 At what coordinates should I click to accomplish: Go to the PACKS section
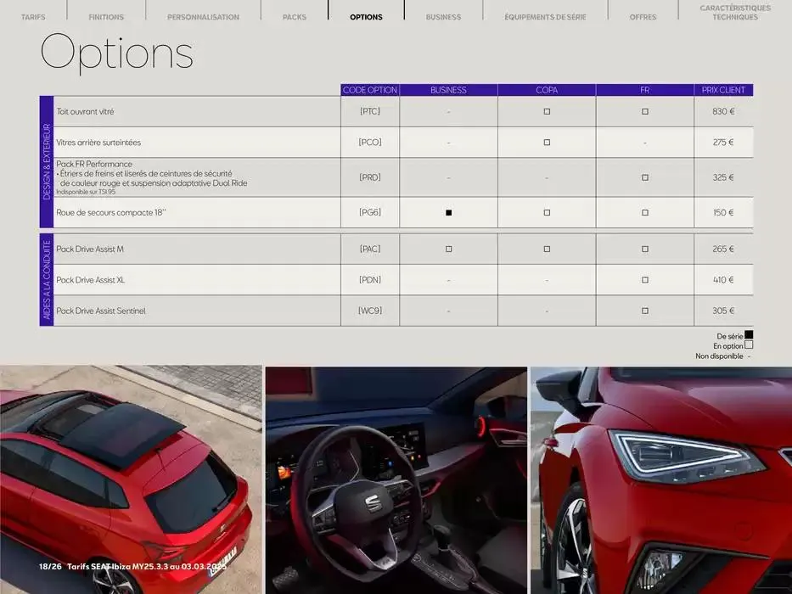[294, 15]
